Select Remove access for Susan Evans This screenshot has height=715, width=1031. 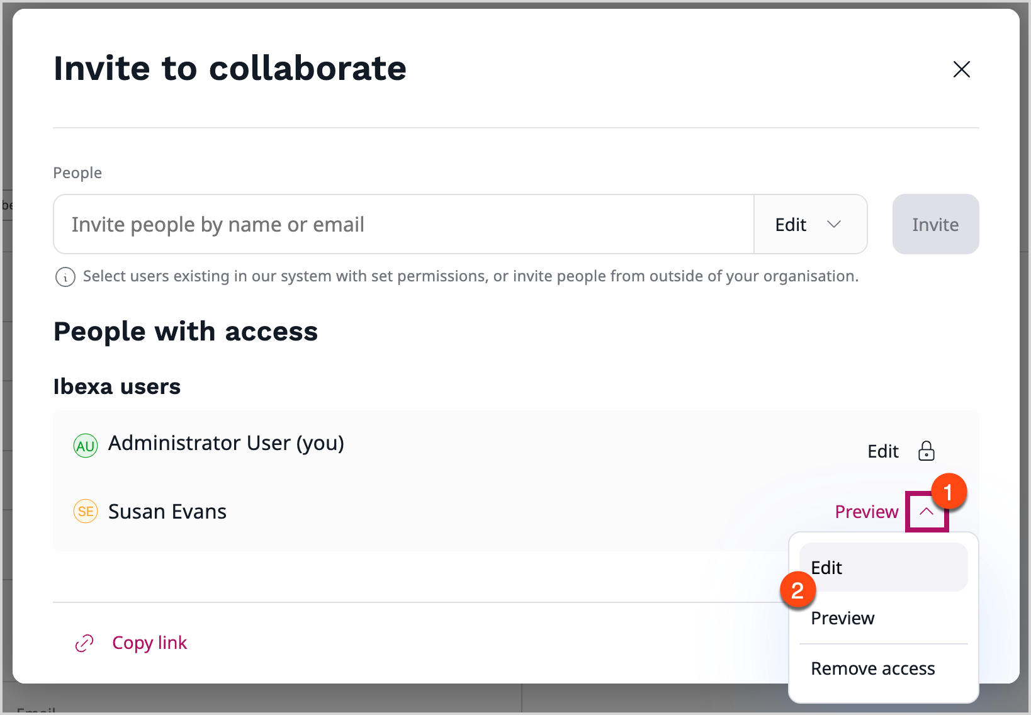click(x=873, y=668)
